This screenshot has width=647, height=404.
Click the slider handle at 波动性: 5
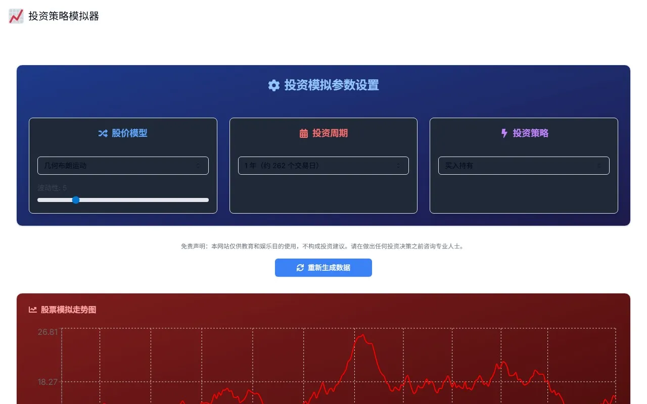coord(76,200)
